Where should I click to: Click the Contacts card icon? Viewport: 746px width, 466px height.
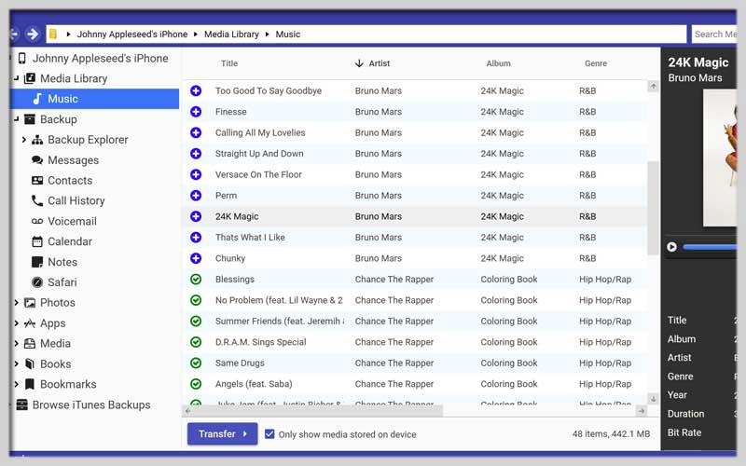(37, 180)
